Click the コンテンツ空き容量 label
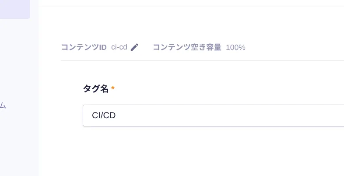 [x=187, y=47]
